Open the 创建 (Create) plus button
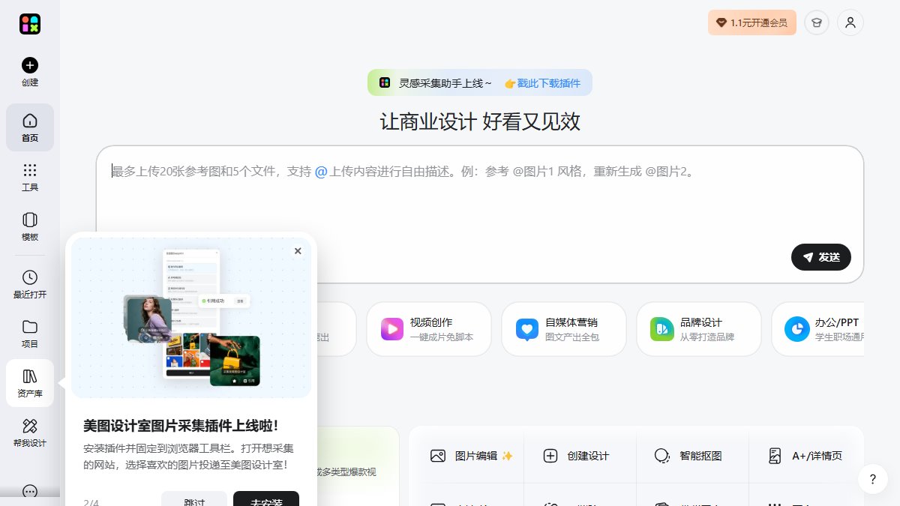Screen dimensions: 900x506 30,72
